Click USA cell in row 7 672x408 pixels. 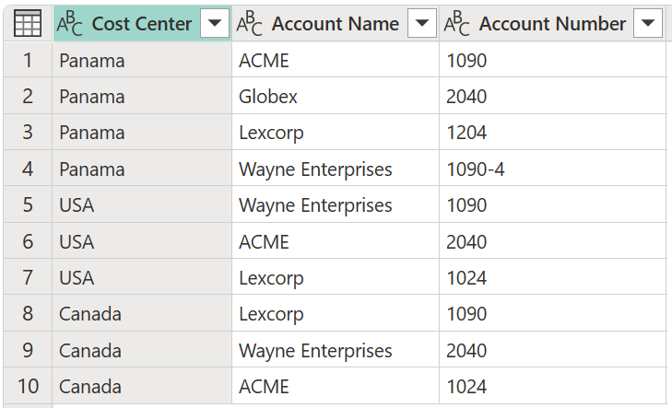coord(142,276)
